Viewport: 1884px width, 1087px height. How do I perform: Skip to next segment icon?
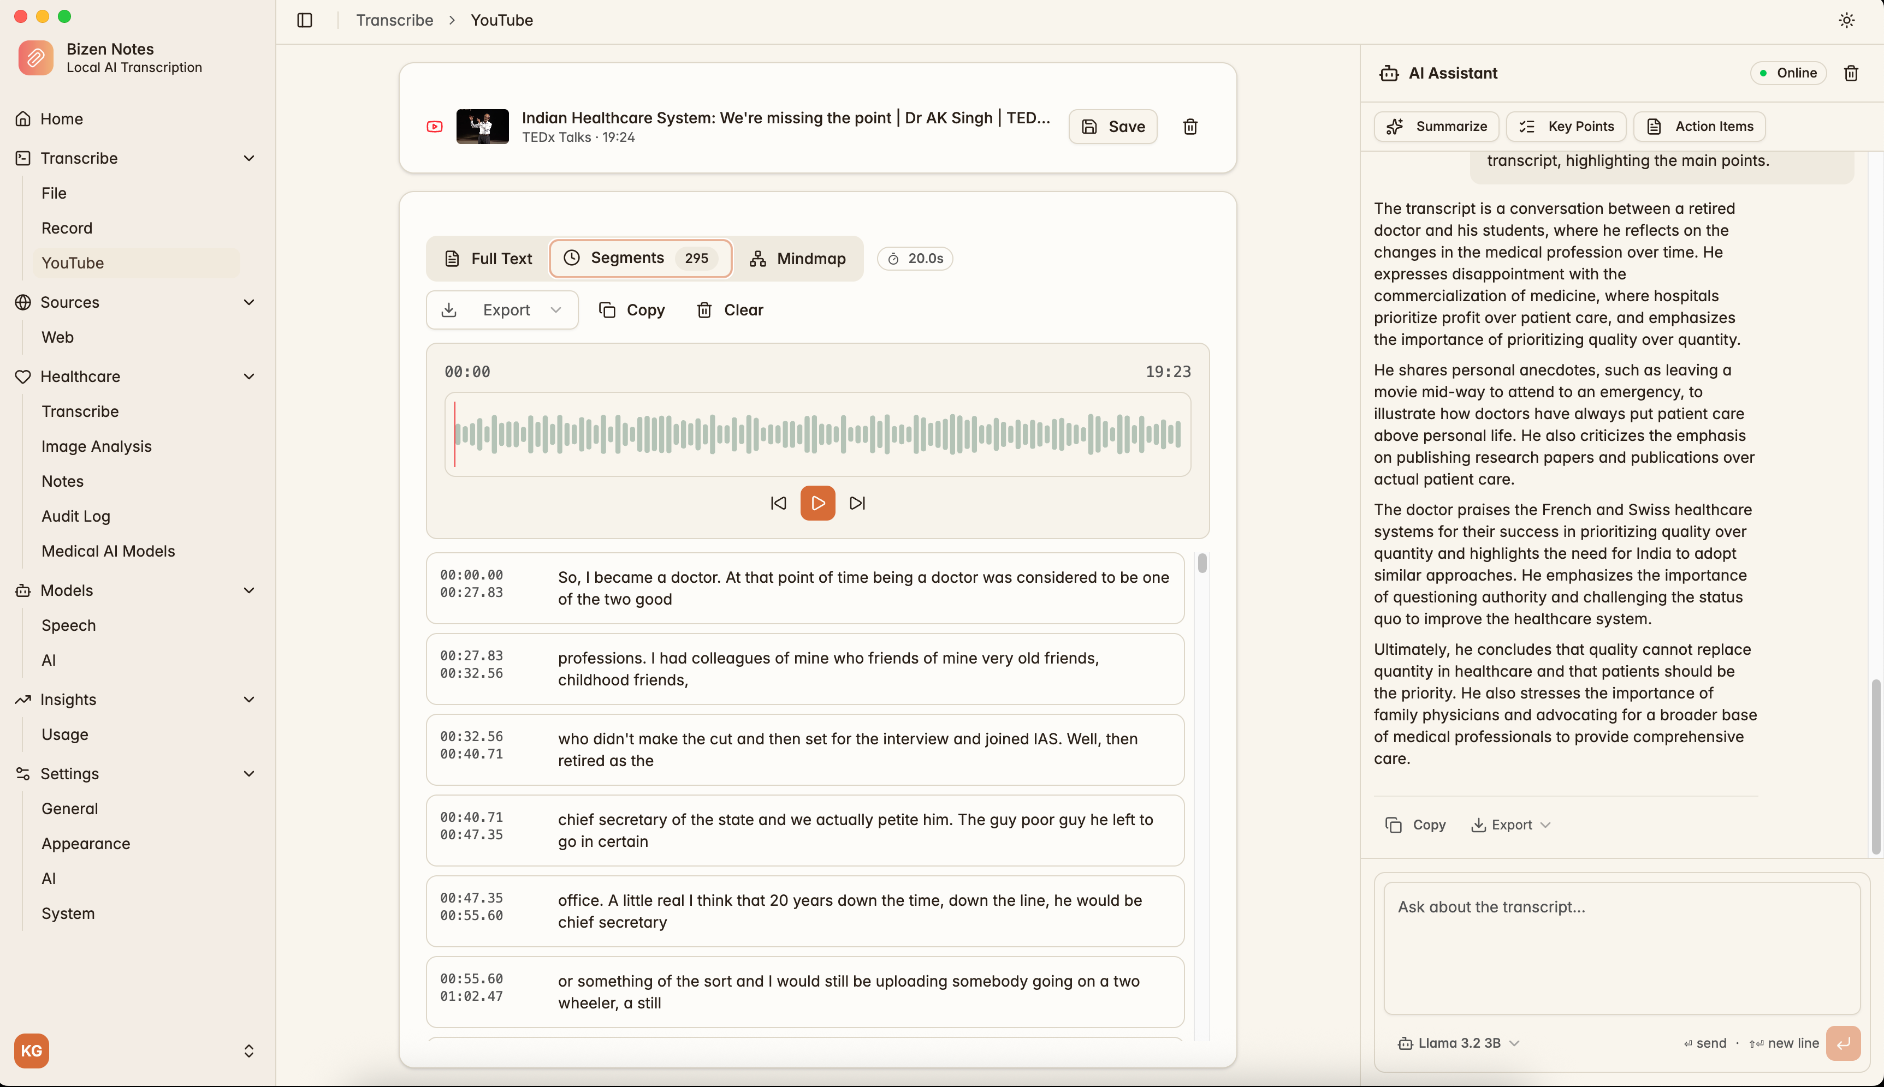pos(857,503)
